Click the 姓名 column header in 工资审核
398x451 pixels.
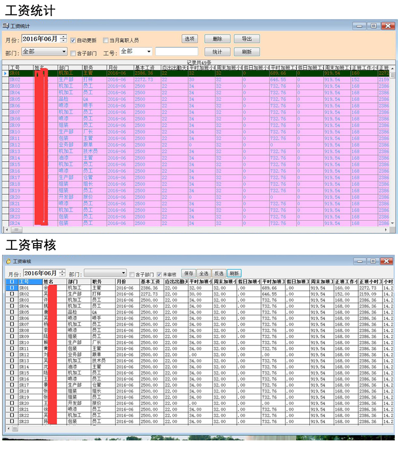[55, 282]
